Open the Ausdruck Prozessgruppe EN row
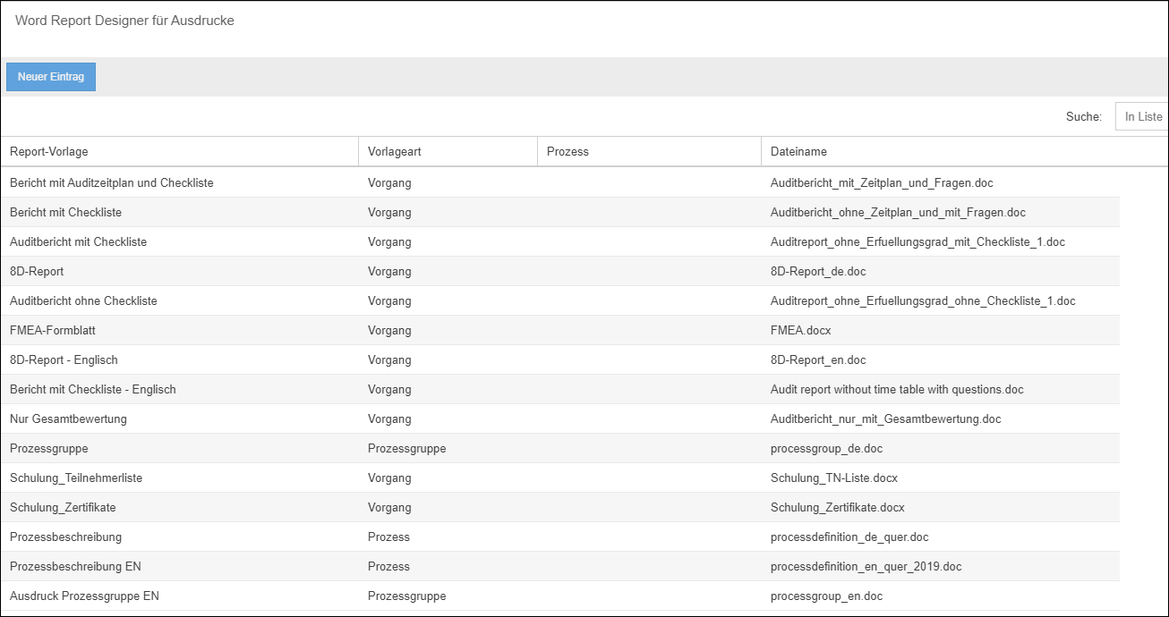 (84, 596)
